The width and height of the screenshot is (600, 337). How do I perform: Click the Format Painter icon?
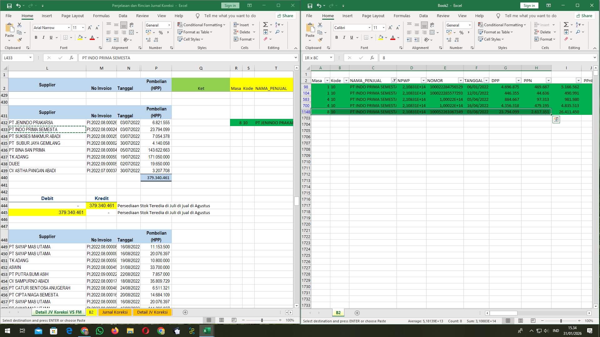(20, 40)
